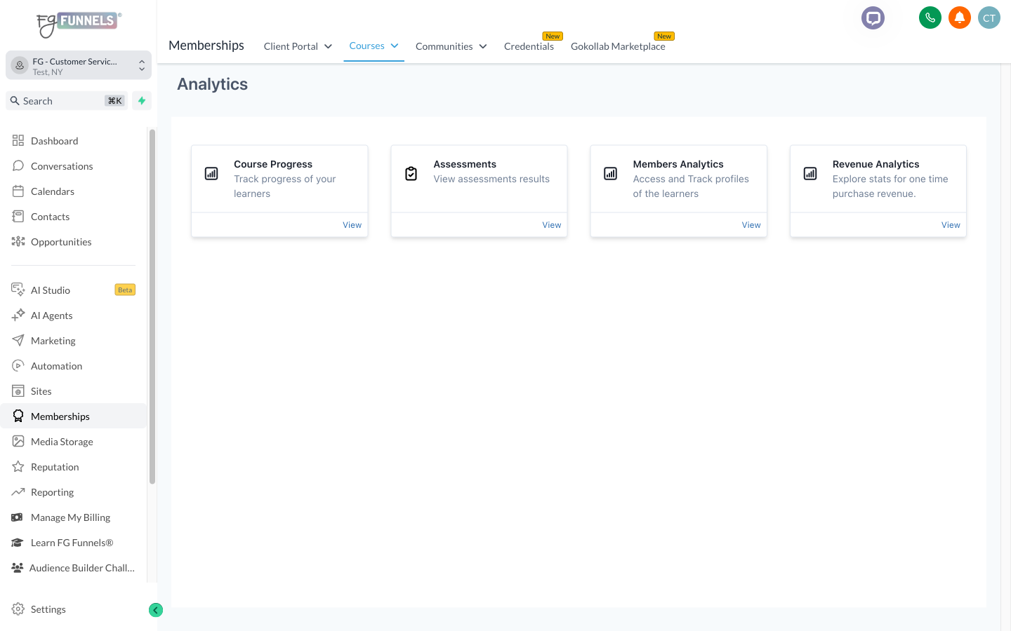Screen dimensions: 1011x631
Task: Open the Dashboard sidebar icon
Action: 18,141
